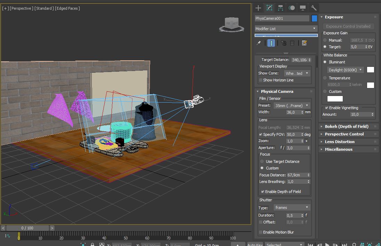The image size is (381, 246).
Task: Click the [Edged Faces] viewport menu label
Action: 67,8
